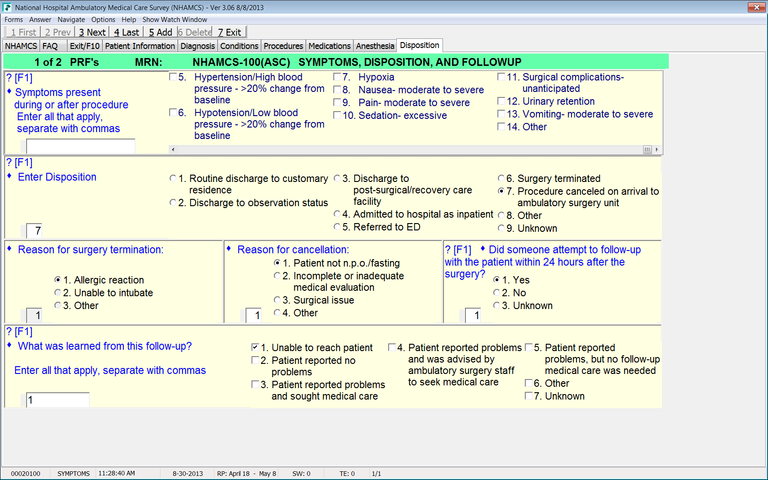
Task: Uncheck Unable to reach patient
Action: coord(256,347)
